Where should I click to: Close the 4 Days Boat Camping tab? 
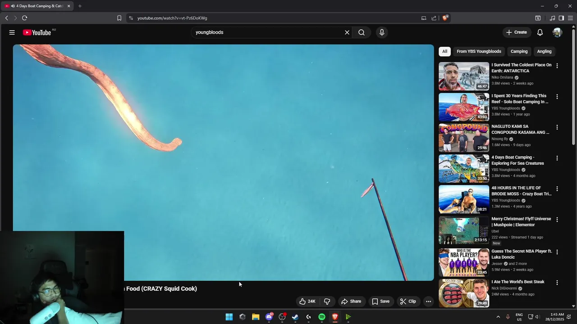[69, 6]
